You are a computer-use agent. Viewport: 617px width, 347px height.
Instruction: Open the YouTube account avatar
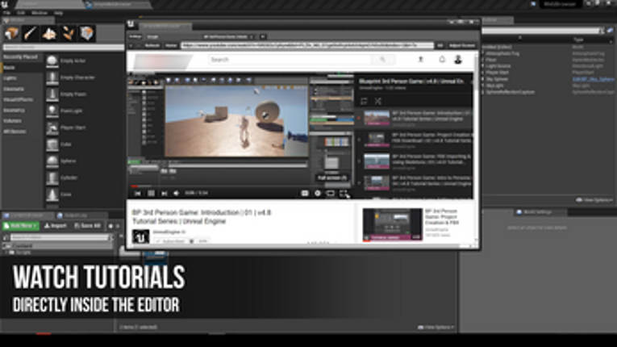[x=458, y=60]
